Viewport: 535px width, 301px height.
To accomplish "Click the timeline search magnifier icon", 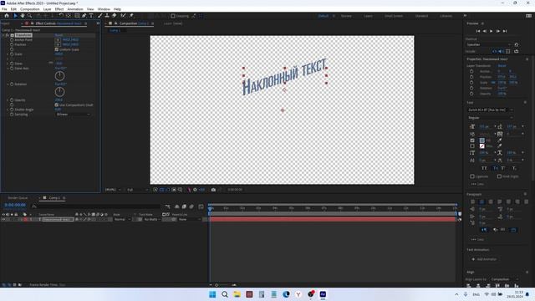I will tap(34, 207).
